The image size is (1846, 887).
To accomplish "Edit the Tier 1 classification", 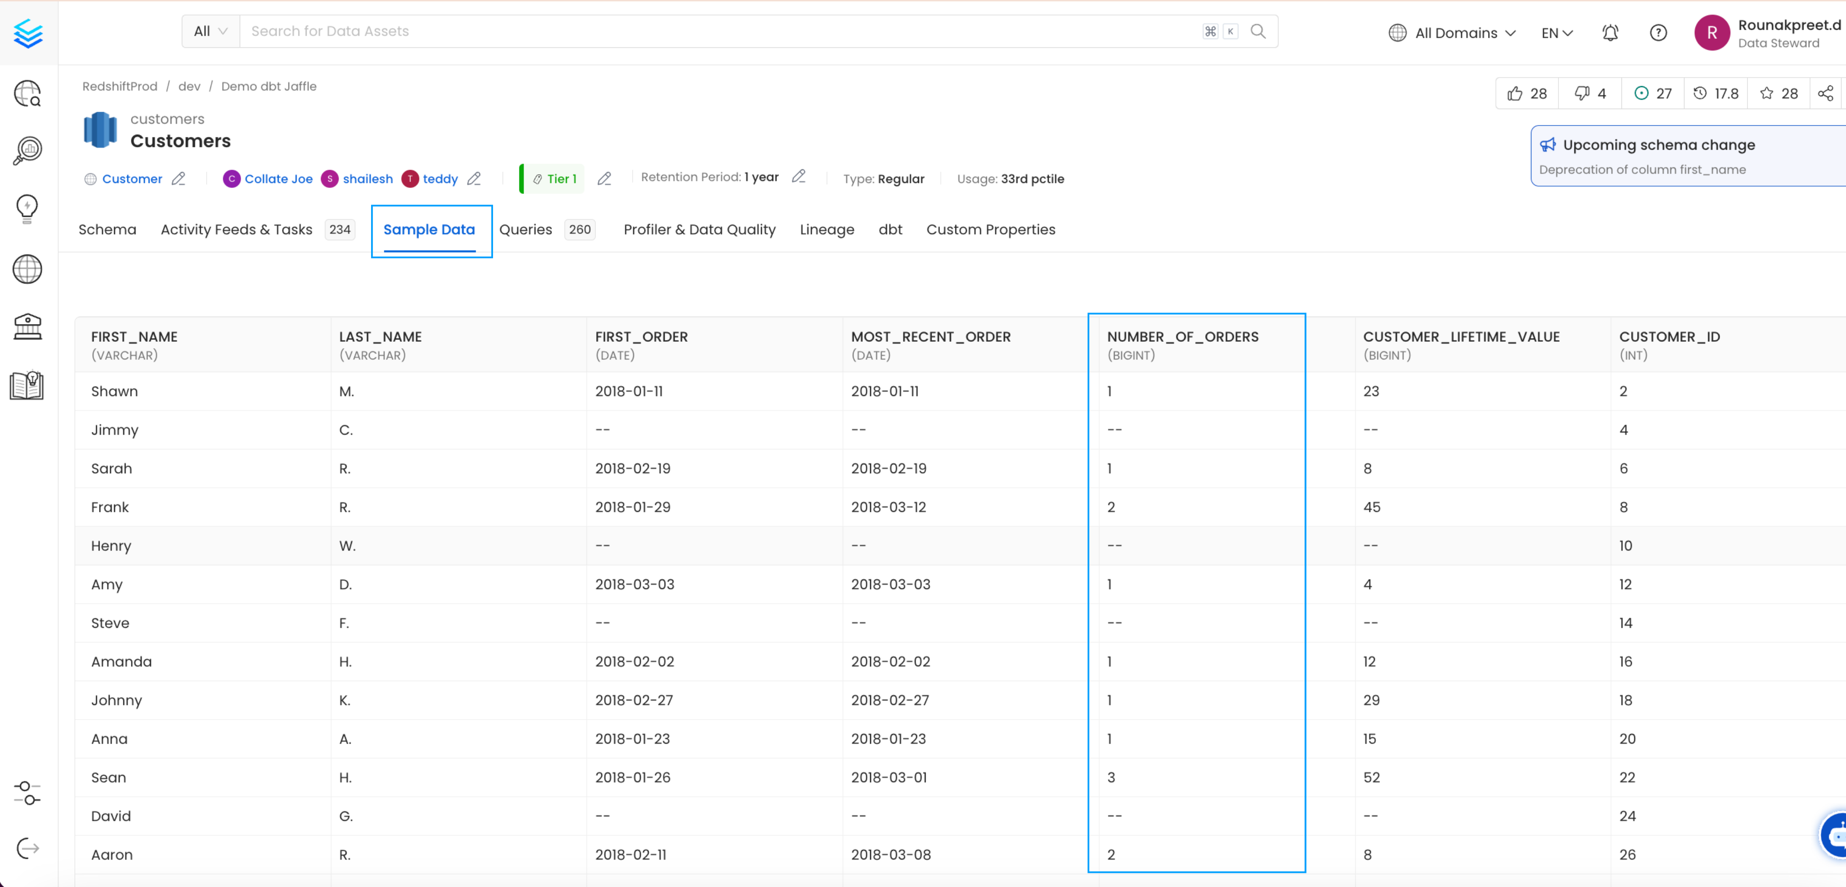I will coord(604,178).
